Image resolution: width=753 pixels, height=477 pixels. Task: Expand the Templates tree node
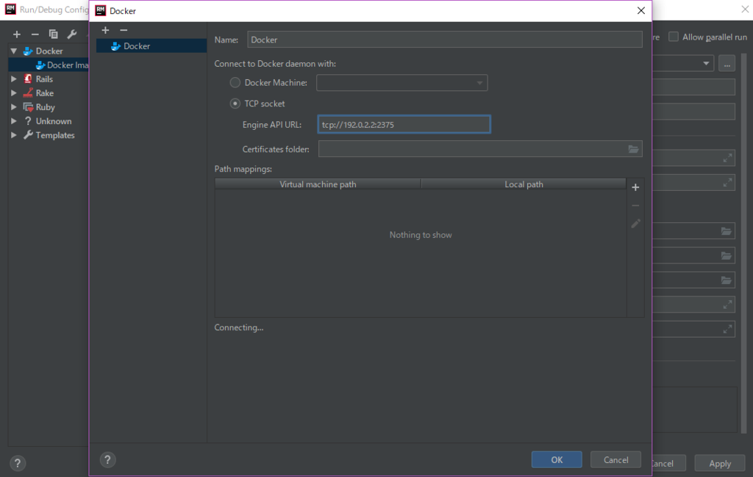click(14, 135)
